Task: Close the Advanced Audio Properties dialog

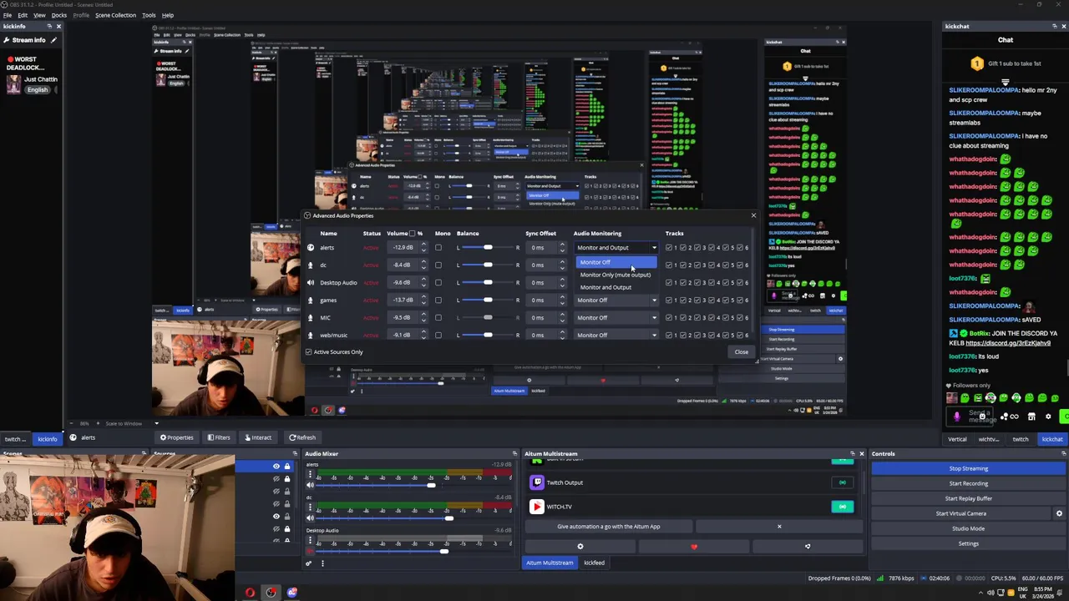Action: (x=753, y=215)
